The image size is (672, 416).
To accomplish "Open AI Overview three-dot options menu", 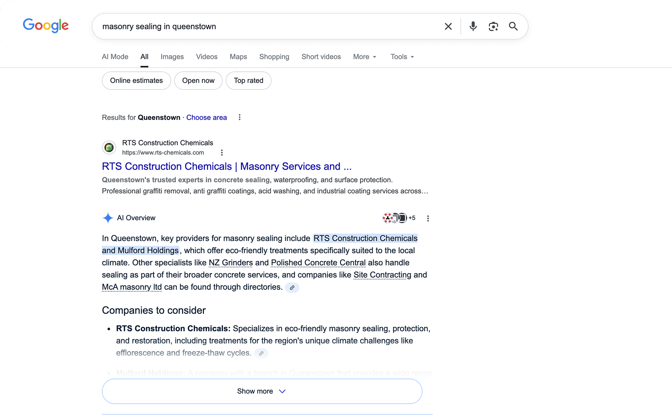I will coord(428,218).
